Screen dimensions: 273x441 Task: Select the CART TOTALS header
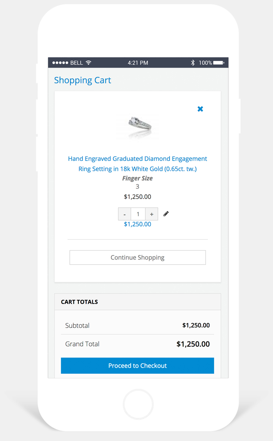[80, 302]
